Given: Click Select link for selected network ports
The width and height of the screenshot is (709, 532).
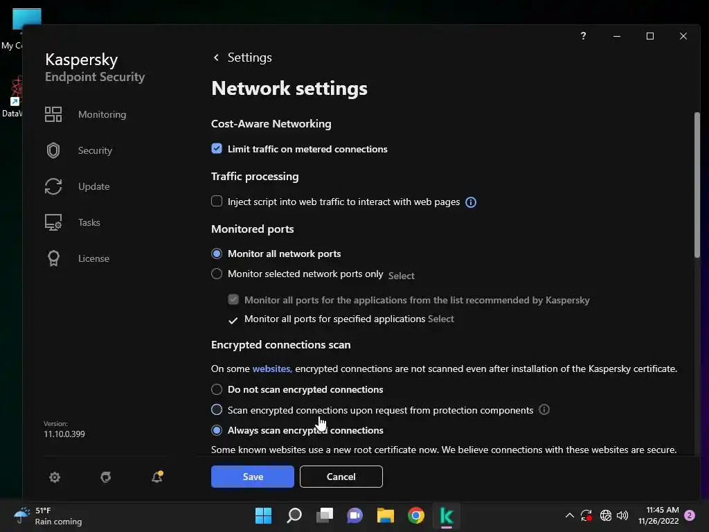Looking at the screenshot, I should tap(401, 276).
